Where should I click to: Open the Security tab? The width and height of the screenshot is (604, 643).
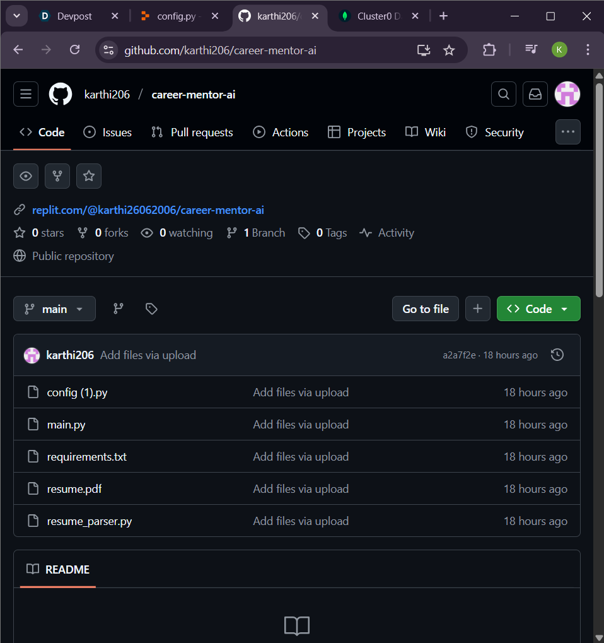495,132
